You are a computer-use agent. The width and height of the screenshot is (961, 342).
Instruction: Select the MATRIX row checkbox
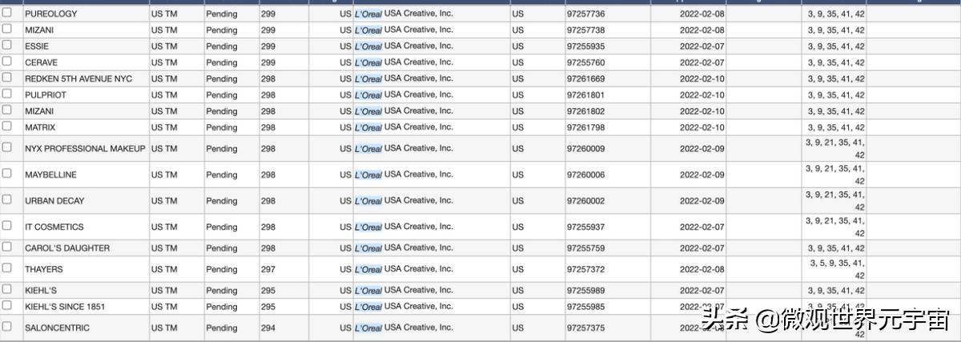tap(7, 126)
